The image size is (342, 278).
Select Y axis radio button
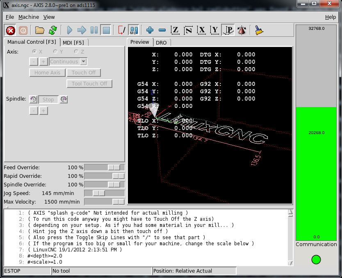(55, 52)
